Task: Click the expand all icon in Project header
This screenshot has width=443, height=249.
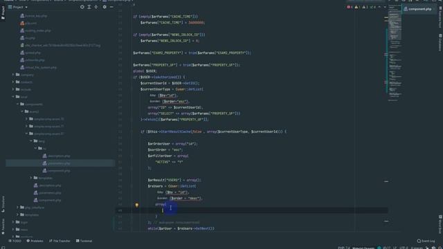Action: click(89, 7)
